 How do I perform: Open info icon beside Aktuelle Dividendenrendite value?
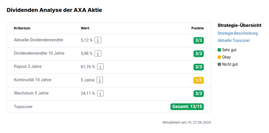98,40
